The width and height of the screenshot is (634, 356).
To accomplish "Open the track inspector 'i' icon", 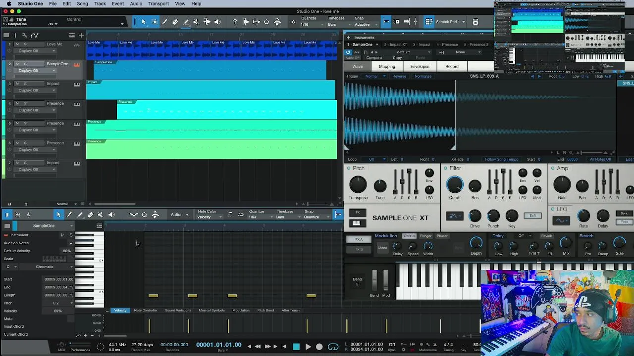I will [x=15, y=35].
